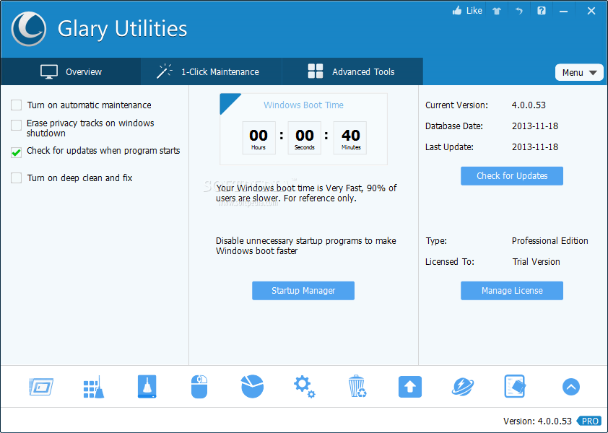Open the Browser Assistant globe icon
608x433 pixels.
(x=463, y=387)
